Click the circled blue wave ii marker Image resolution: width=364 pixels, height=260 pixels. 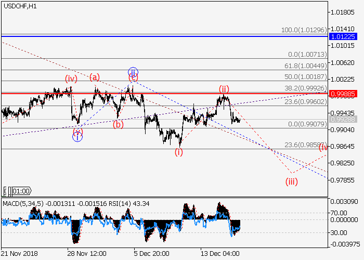point(133,72)
